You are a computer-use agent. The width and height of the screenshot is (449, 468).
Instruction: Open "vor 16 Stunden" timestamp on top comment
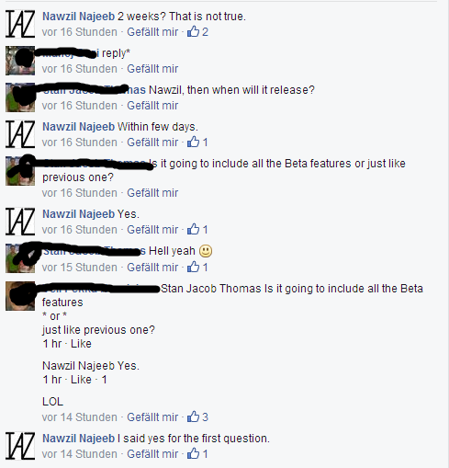click(x=80, y=32)
